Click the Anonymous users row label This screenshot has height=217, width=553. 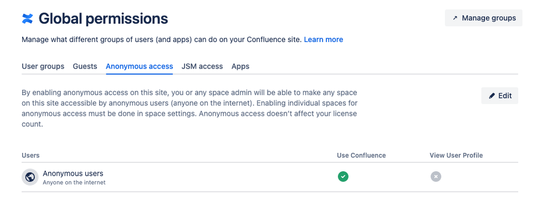[x=73, y=173]
